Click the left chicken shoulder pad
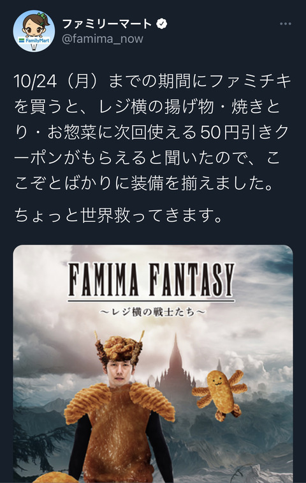 click(87, 403)
